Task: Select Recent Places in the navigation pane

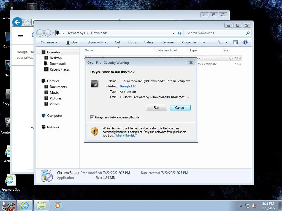Action: 59,70
